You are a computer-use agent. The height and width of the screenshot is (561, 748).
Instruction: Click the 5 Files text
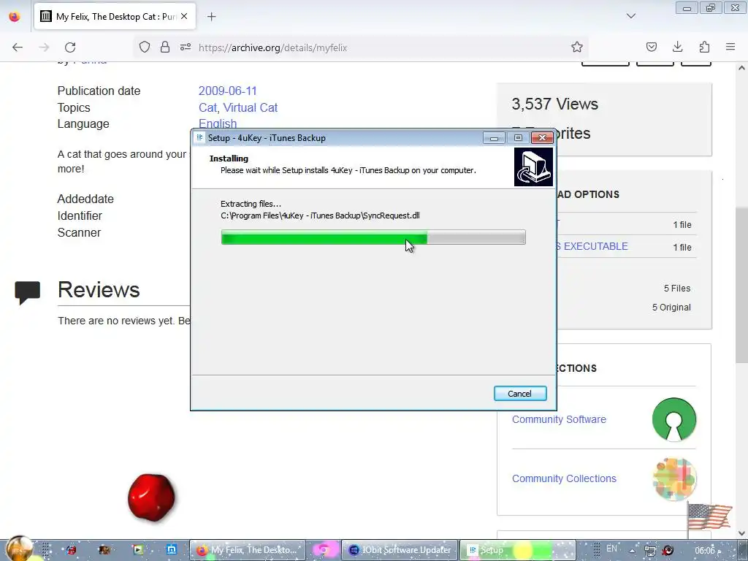coord(677,288)
